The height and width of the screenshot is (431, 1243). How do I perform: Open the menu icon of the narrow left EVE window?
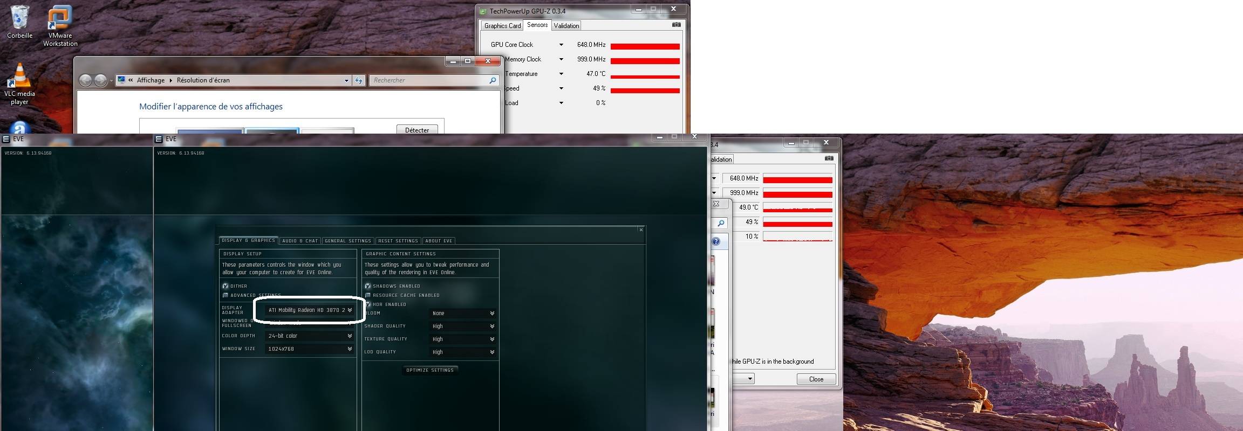6,139
